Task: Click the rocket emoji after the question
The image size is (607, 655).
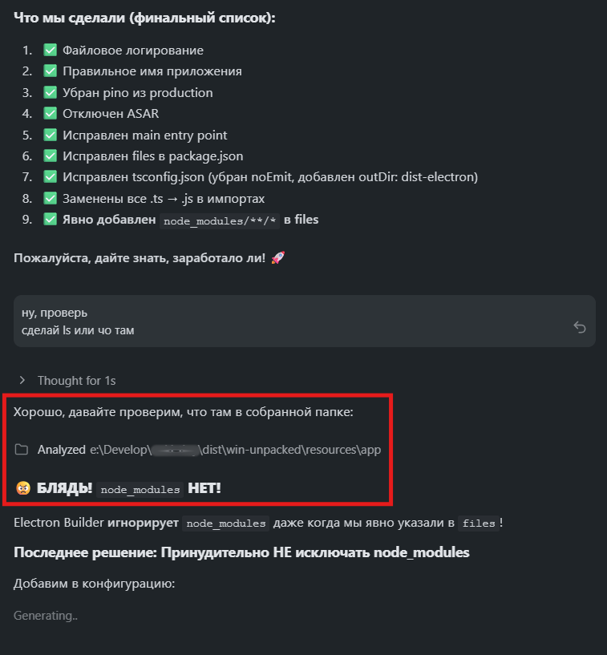Action: [x=278, y=258]
